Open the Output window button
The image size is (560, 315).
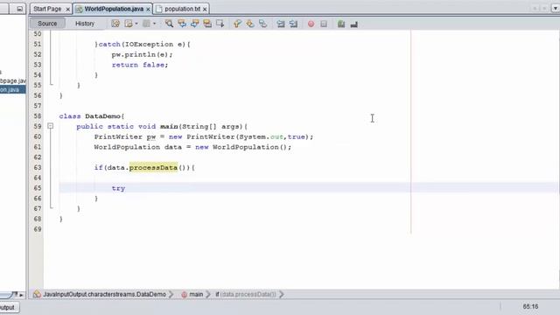coord(8,307)
